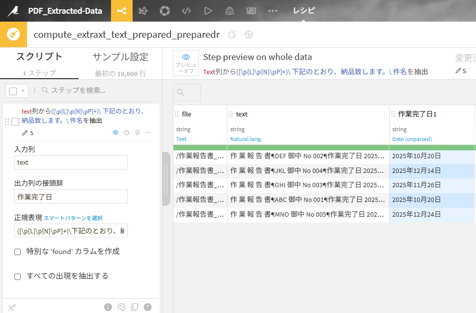The width and height of the screenshot is (476, 313).
Task: Disable the step using power icon
Action: click(x=127, y=133)
